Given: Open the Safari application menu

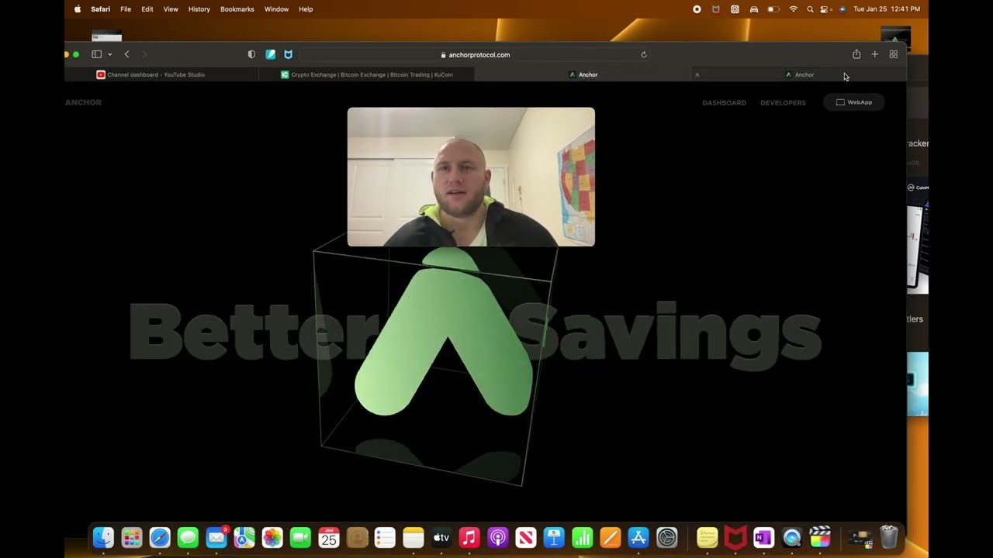Looking at the screenshot, I should point(101,9).
